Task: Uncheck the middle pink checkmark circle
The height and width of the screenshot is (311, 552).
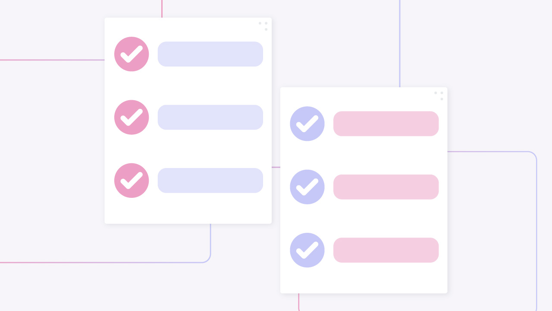Action: 132,117
